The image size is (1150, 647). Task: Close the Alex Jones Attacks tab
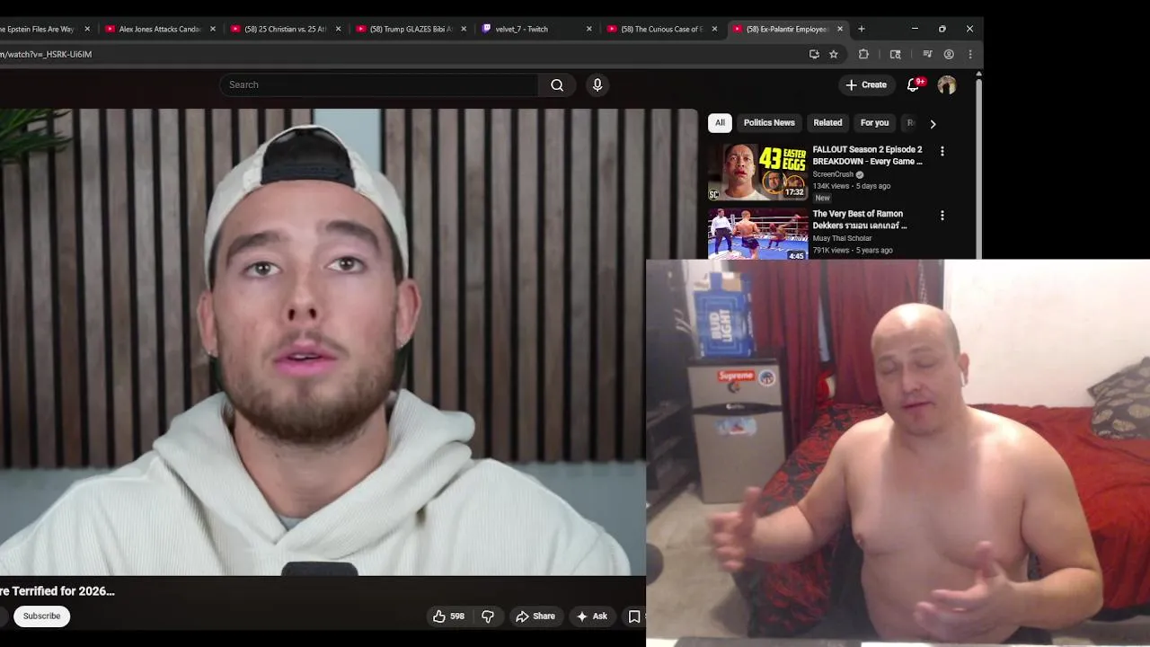tap(213, 29)
